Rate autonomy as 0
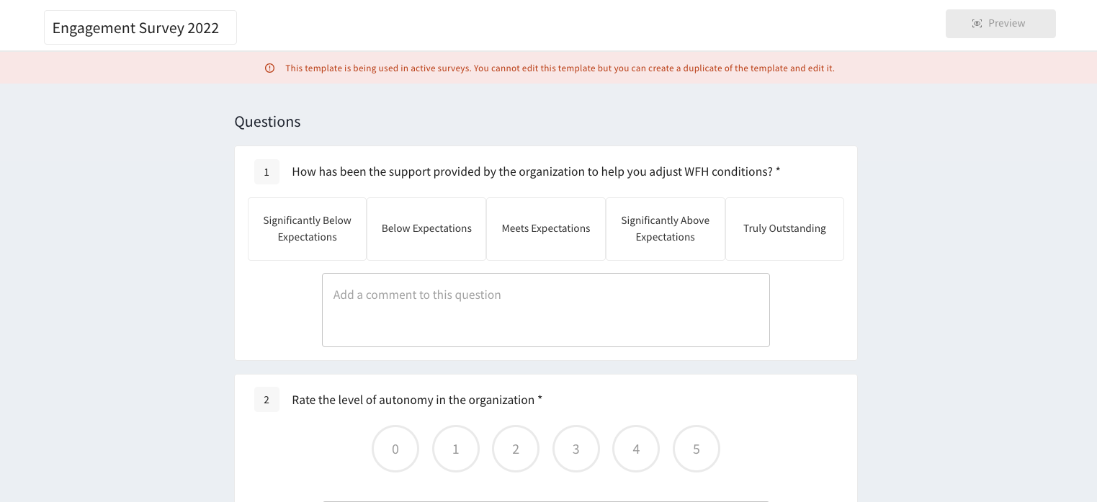This screenshot has width=1097, height=502. tap(395, 449)
